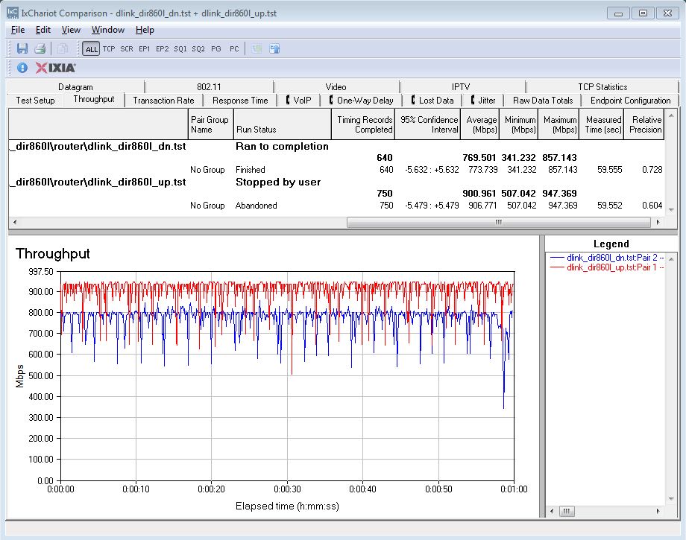Viewport: 686px width, 540px height.
Task: Select legend entry dlink_dir860l_dn.tst:Pair 2
Action: click(x=607, y=258)
